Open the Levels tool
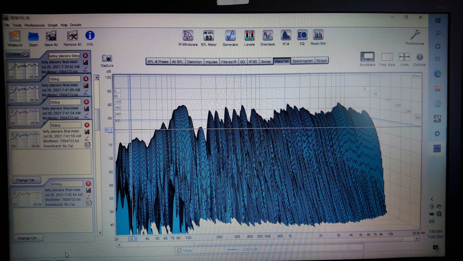Image resolution: width=463 pixels, height=261 pixels. [x=249, y=38]
